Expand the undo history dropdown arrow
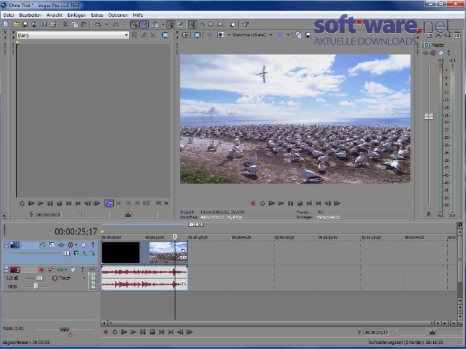Image resolution: width=466 pixels, height=349 pixels. [106, 24]
